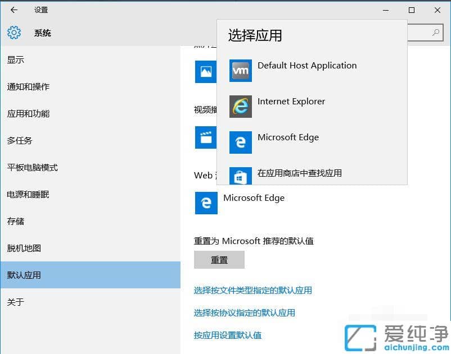Screen dimensions: 451x354
Task: Click the photo viewer app tile
Action: tap(206, 72)
